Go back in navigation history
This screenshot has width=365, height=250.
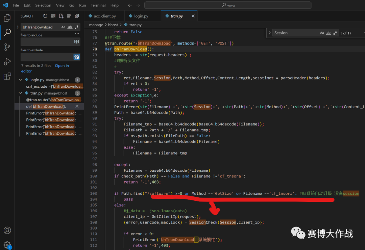point(130,5)
